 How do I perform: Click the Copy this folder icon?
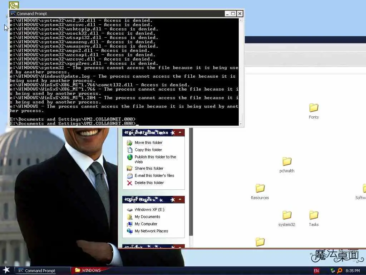[129, 150]
